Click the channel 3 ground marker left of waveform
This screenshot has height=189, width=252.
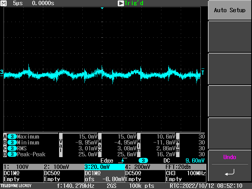tap(2, 72)
